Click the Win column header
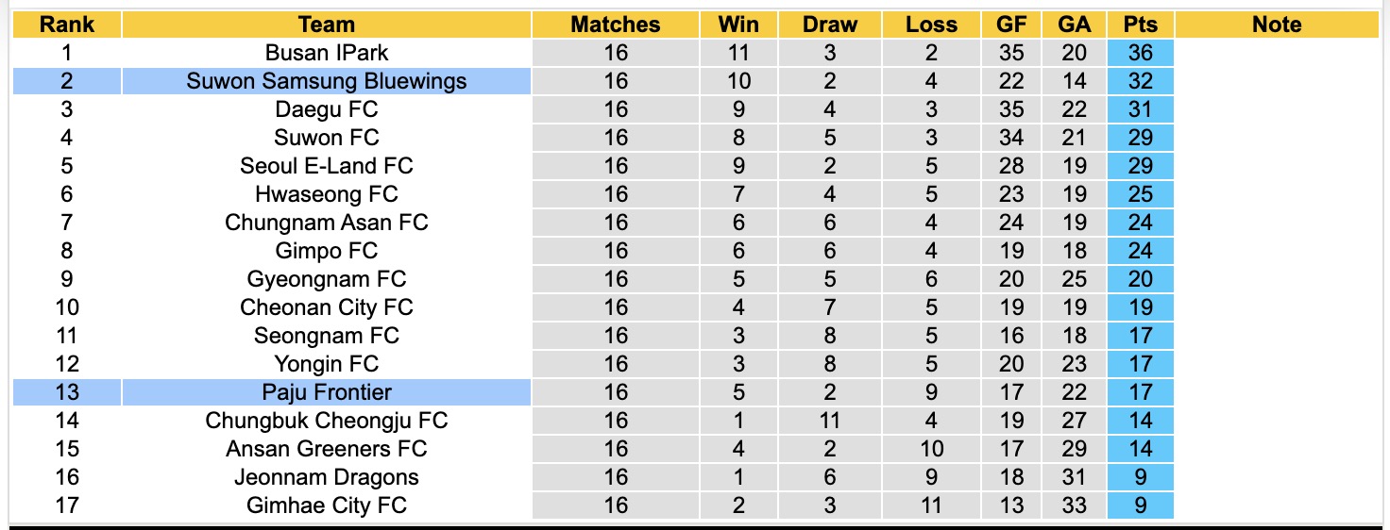Screen dimensions: 1390x530 tap(738, 25)
